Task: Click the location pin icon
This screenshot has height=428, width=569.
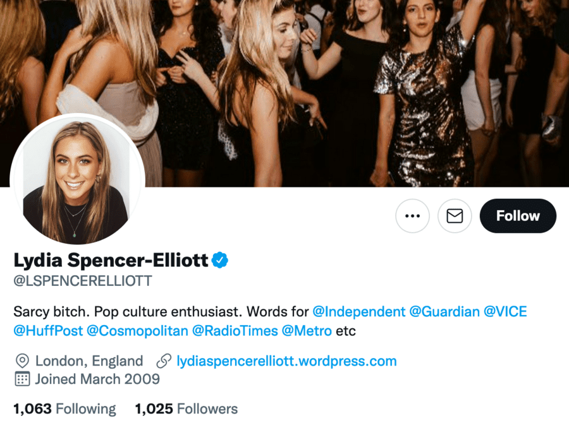Action: point(22,361)
